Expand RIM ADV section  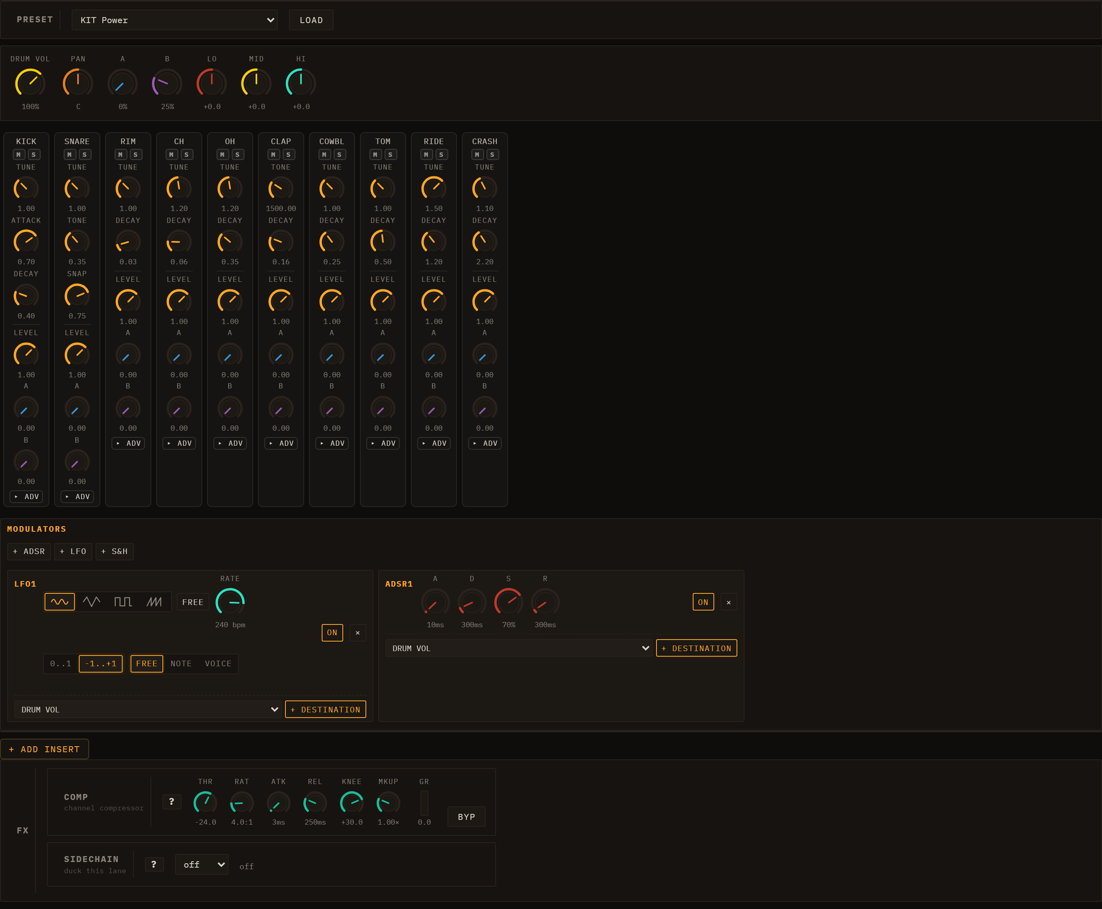pyautogui.click(x=128, y=443)
